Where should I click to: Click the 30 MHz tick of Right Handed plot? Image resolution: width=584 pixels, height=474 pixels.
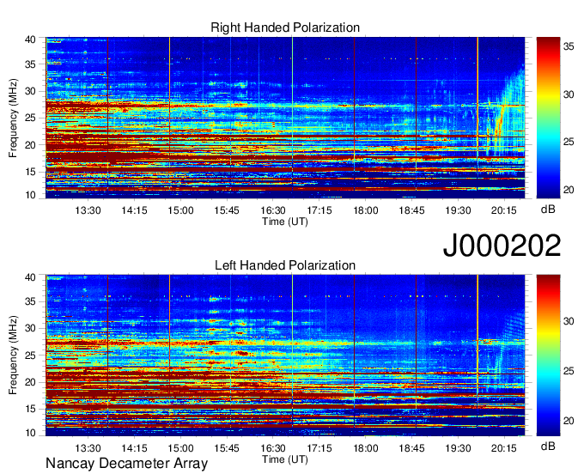coord(30,91)
